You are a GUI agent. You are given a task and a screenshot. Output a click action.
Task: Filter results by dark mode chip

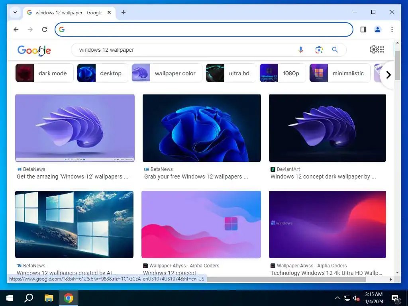pos(45,73)
